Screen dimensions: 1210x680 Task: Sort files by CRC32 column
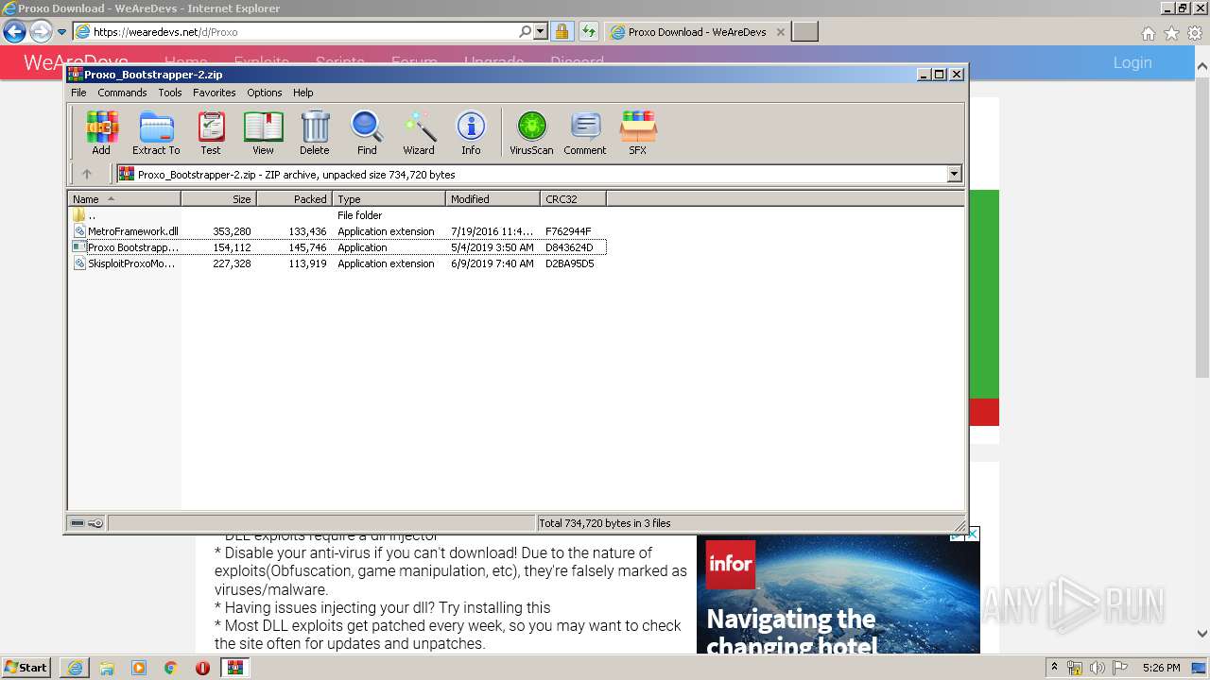573,198
